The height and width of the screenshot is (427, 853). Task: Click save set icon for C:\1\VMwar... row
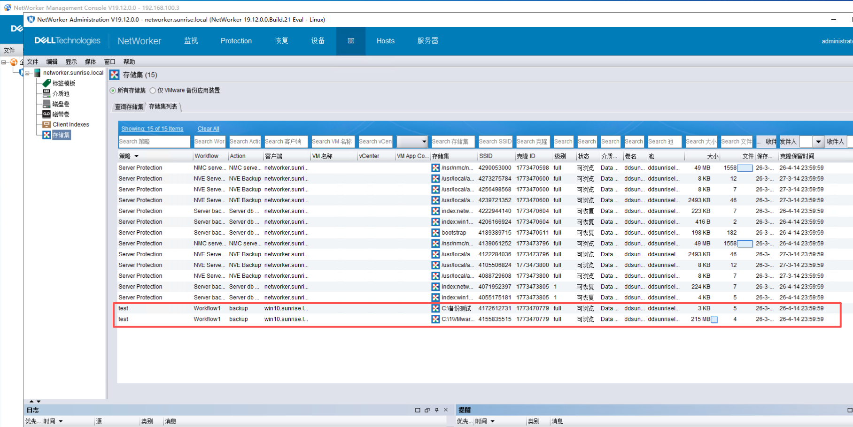435,319
